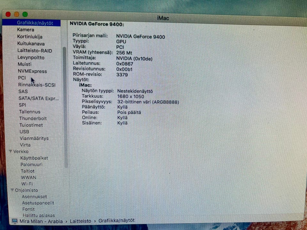
Task: Select Kortinlukija in the hardware list
Action: tap(30, 37)
